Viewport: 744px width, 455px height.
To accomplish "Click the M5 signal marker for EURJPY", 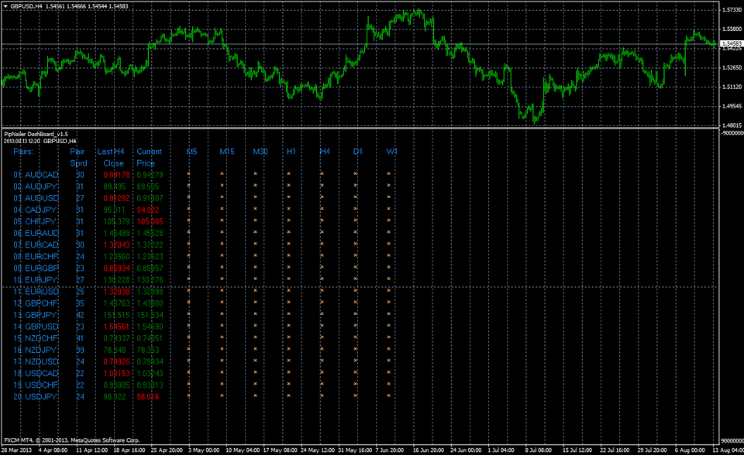I will click(x=190, y=278).
